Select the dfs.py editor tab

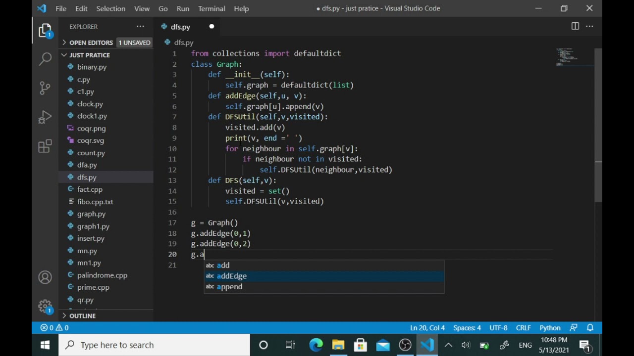(188, 27)
